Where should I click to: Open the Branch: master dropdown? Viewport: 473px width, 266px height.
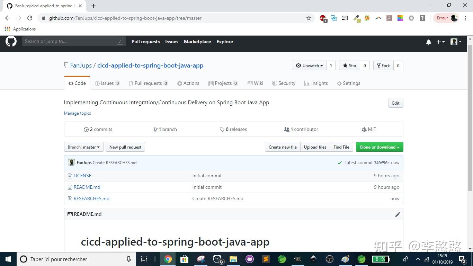pyautogui.click(x=83, y=147)
